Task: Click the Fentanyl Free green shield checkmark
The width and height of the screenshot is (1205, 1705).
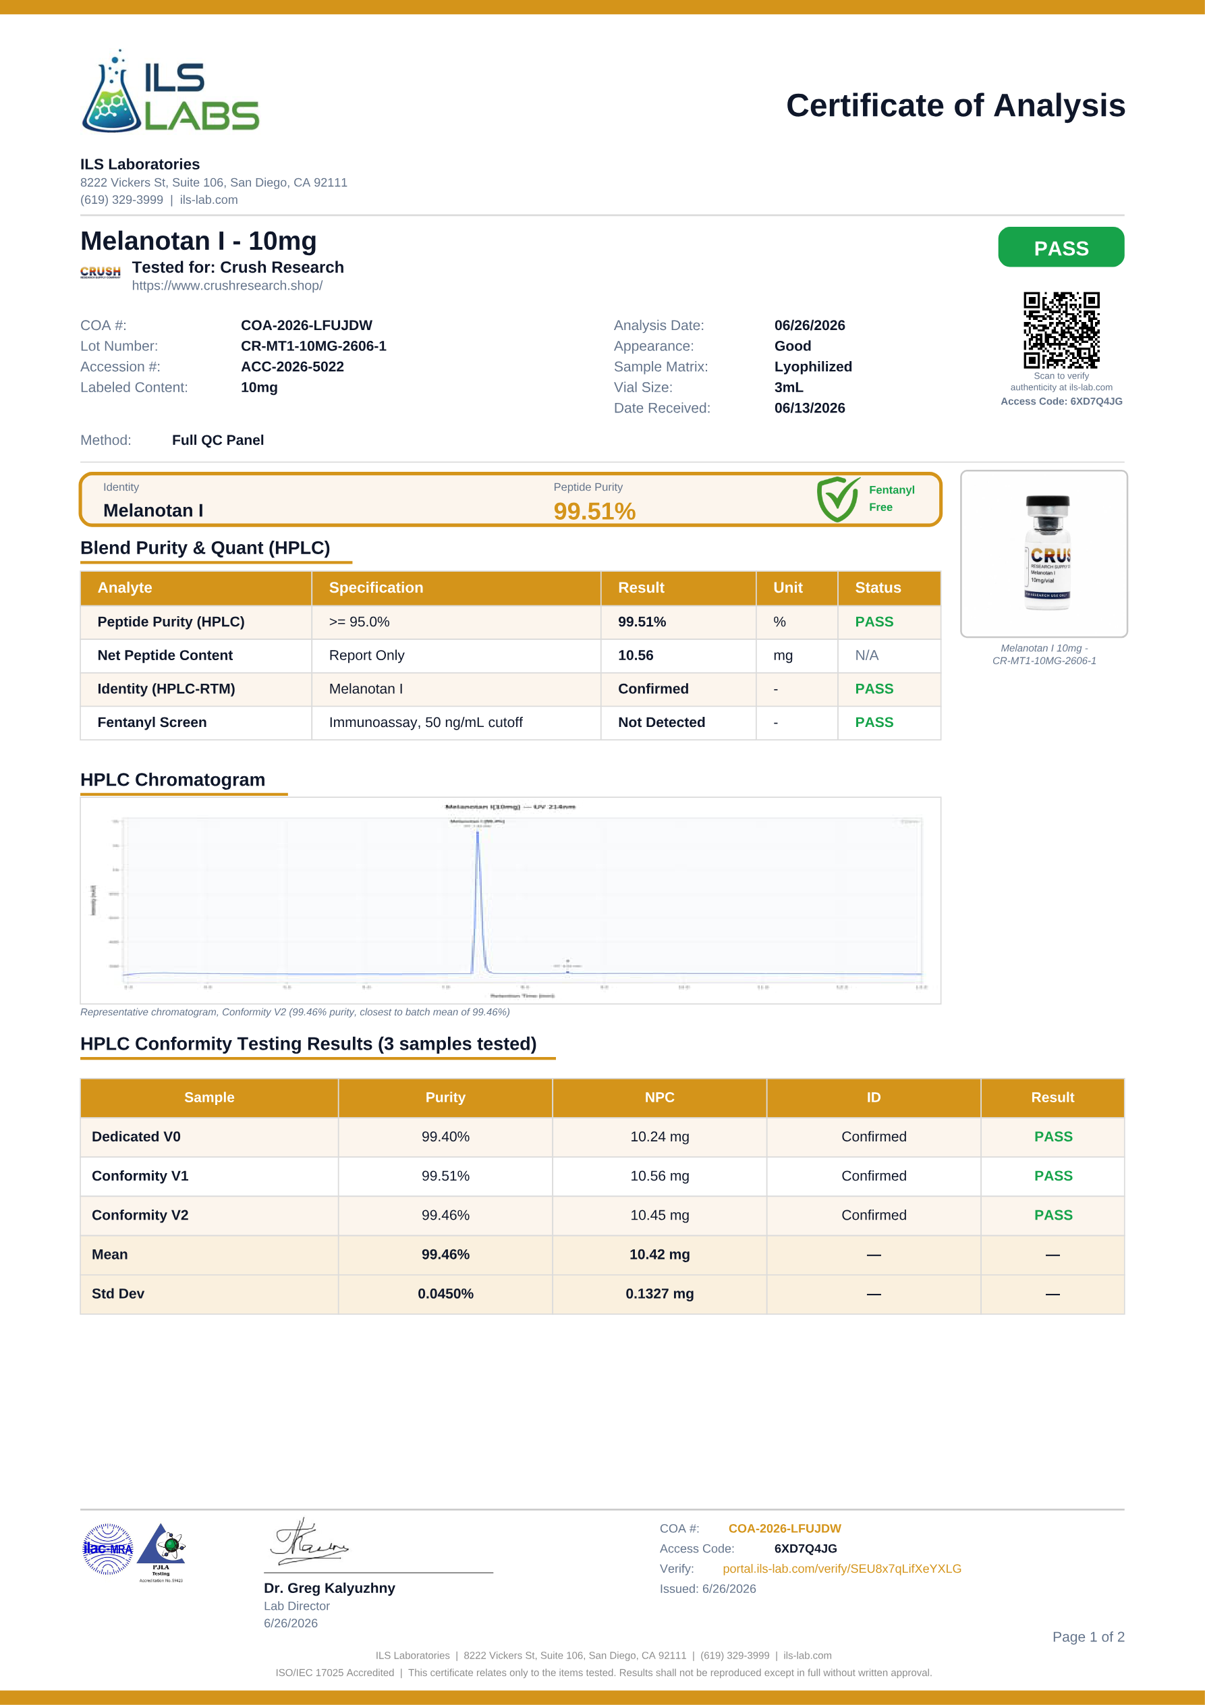Action: point(837,499)
